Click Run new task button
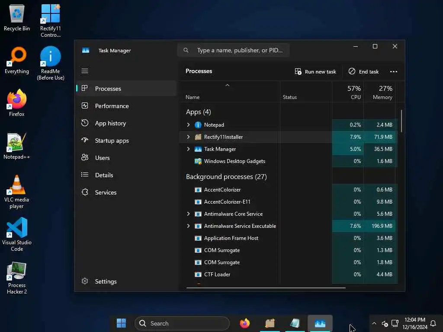The height and width of the screenshot is (332, 443). 315,72
